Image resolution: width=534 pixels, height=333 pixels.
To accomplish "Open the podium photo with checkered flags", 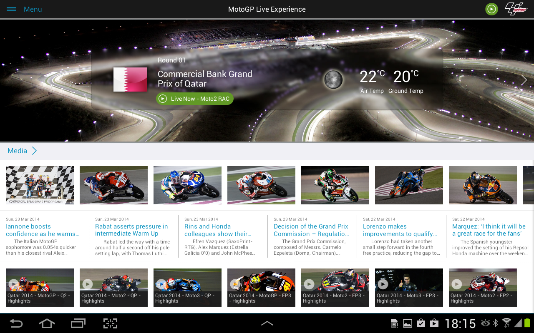I will tap(40, 185).
